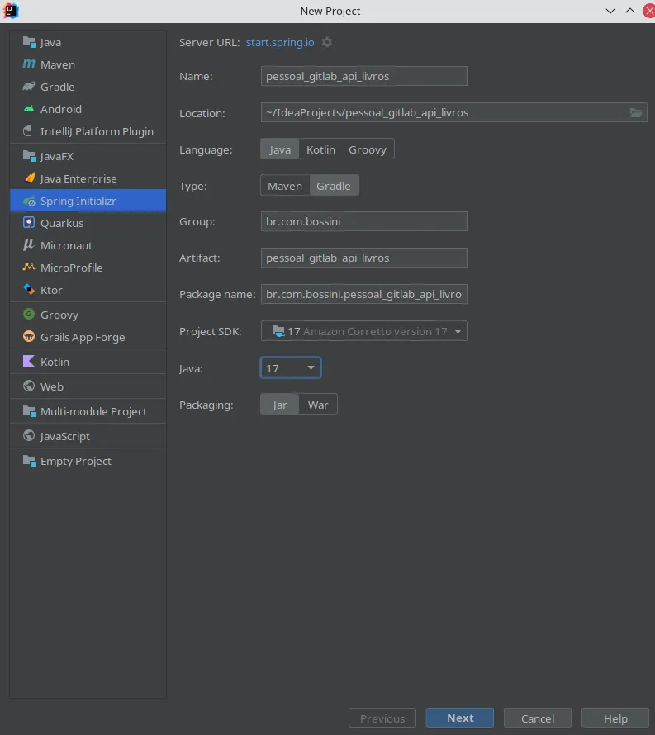The image size is (655, 735).
Task: Click the Empty Project folder icon
Action: coord(29,461)
